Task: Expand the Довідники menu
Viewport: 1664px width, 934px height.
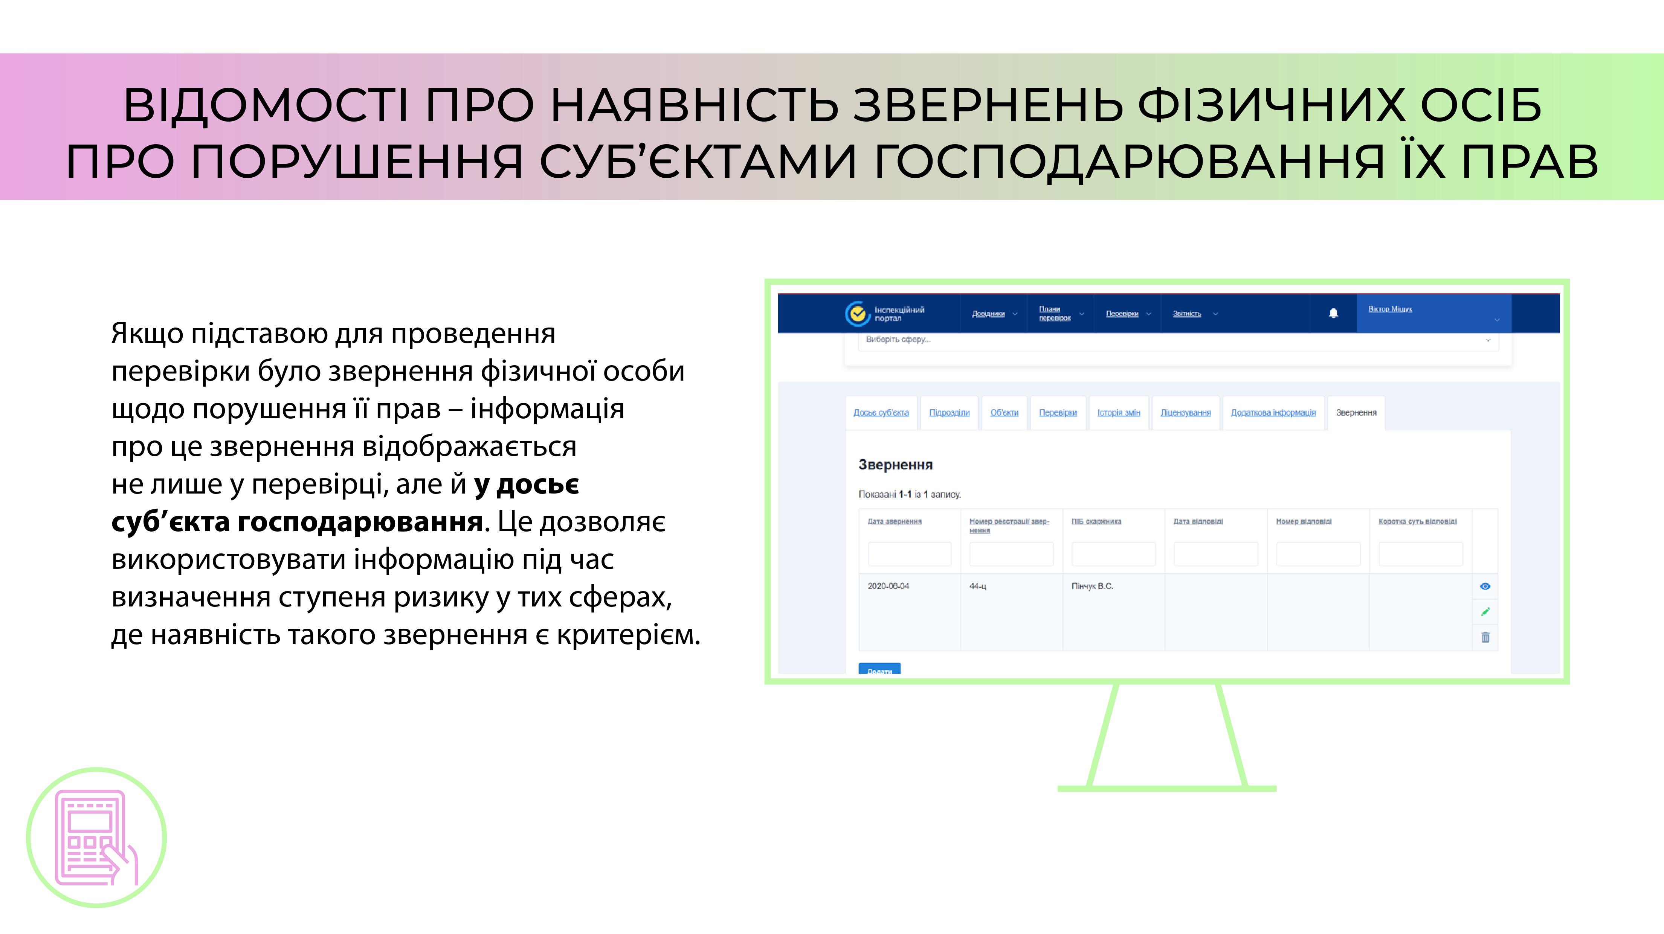Action: [994, 314]
